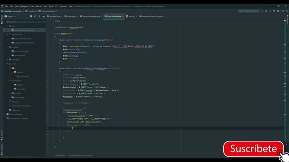Close the base.modelo.php tab
This screenshot has height=162, width=289.
click(x=123, y=16)
